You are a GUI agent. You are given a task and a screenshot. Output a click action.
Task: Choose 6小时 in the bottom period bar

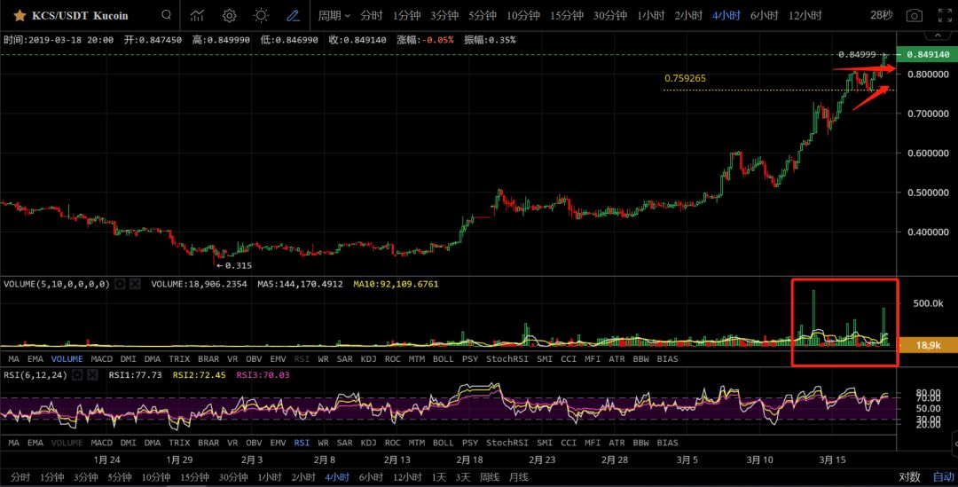(x=372, y=477)
